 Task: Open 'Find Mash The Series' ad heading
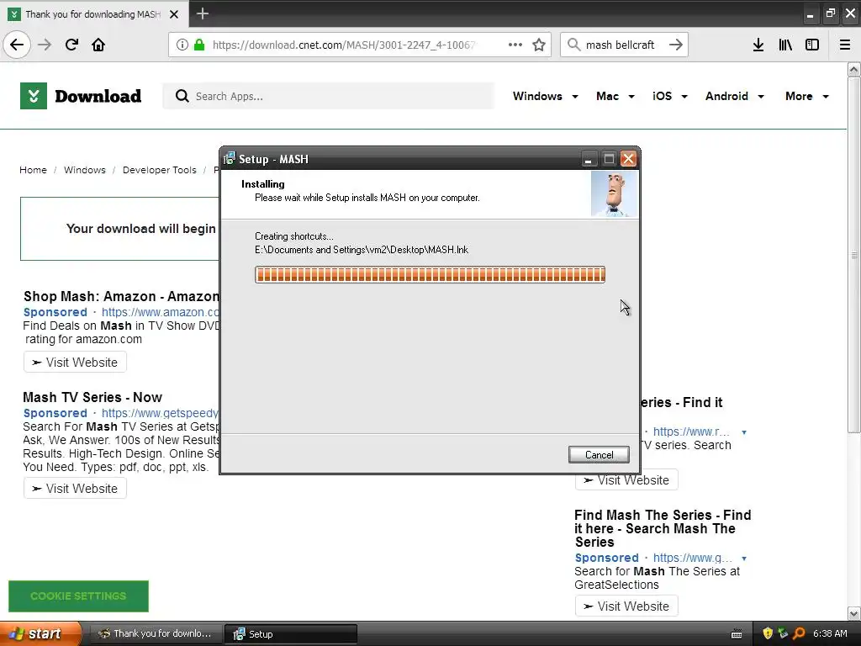tap(663, 528)
